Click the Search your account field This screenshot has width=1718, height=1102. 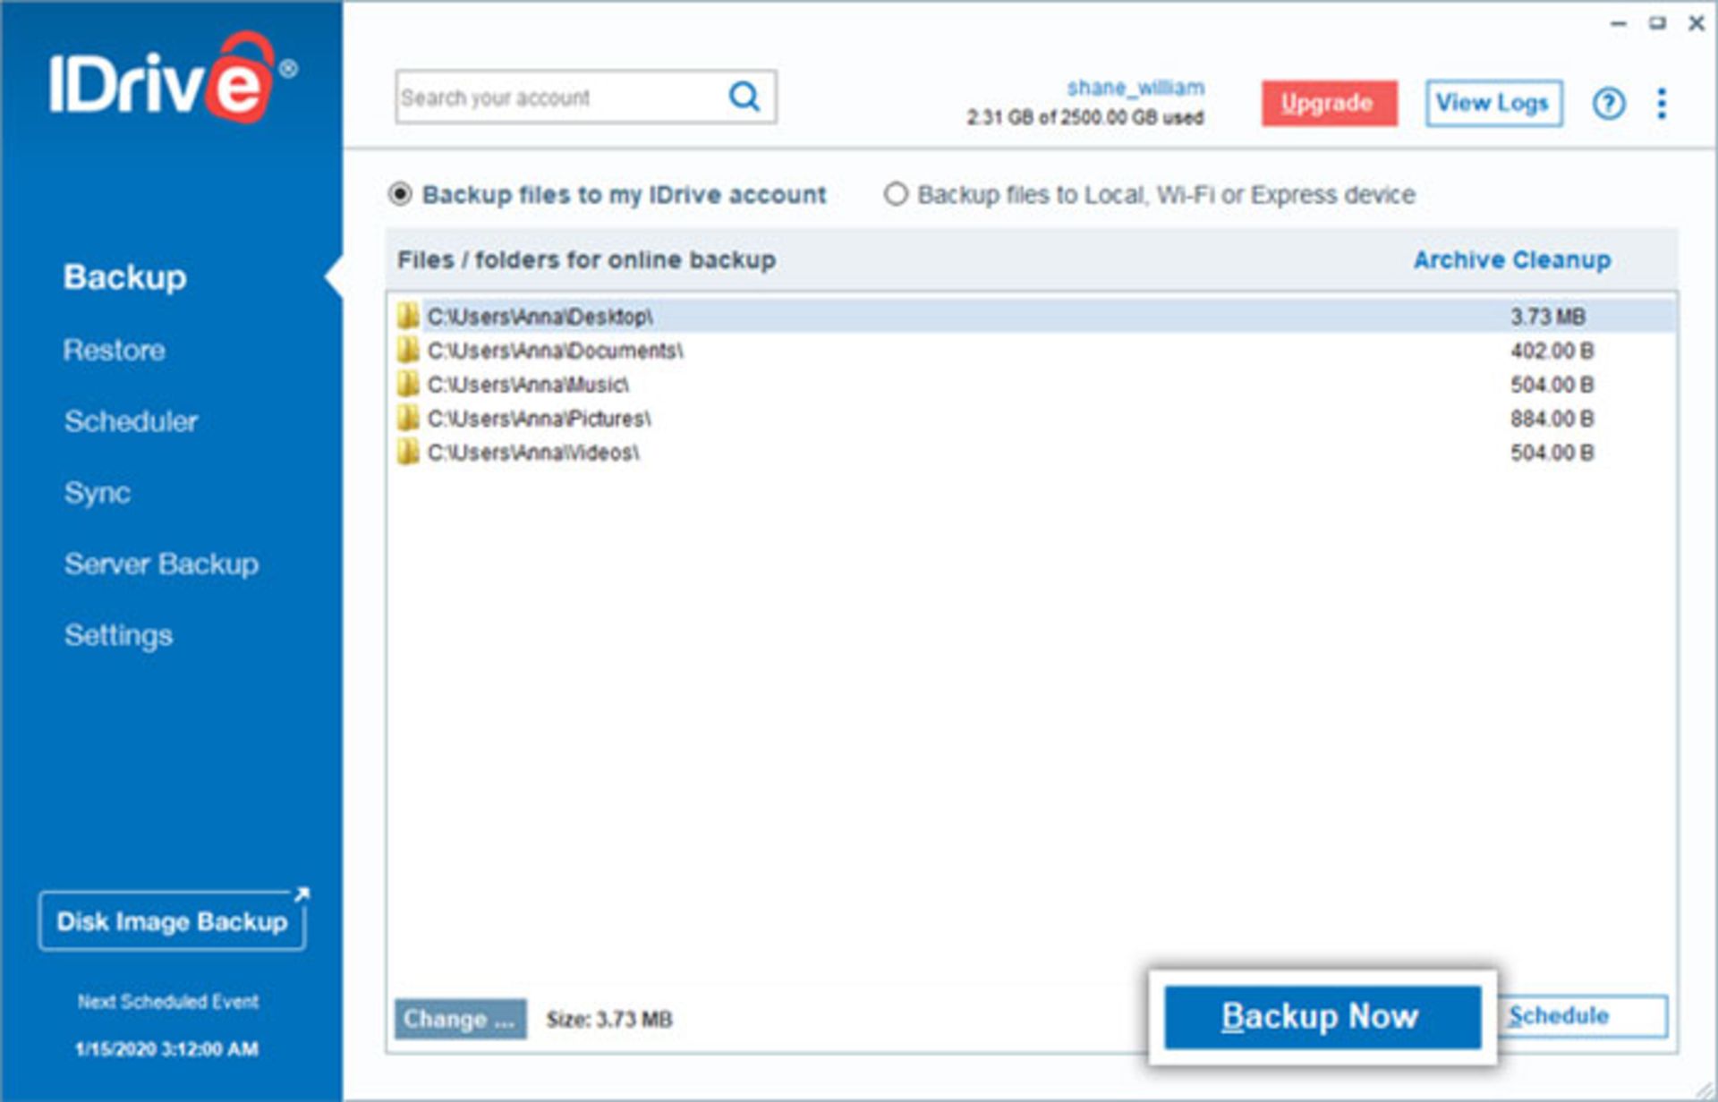555,97
